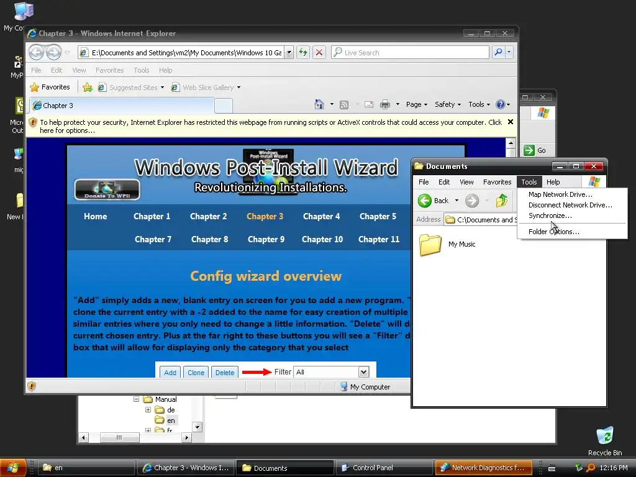This screenshot has height=477, width=636.
Task: Switch to Control Panel taskbar button
Action: [x=384, y=468]
